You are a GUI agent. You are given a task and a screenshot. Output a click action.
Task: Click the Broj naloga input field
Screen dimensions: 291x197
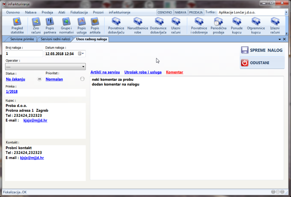(x=24, y=54)
